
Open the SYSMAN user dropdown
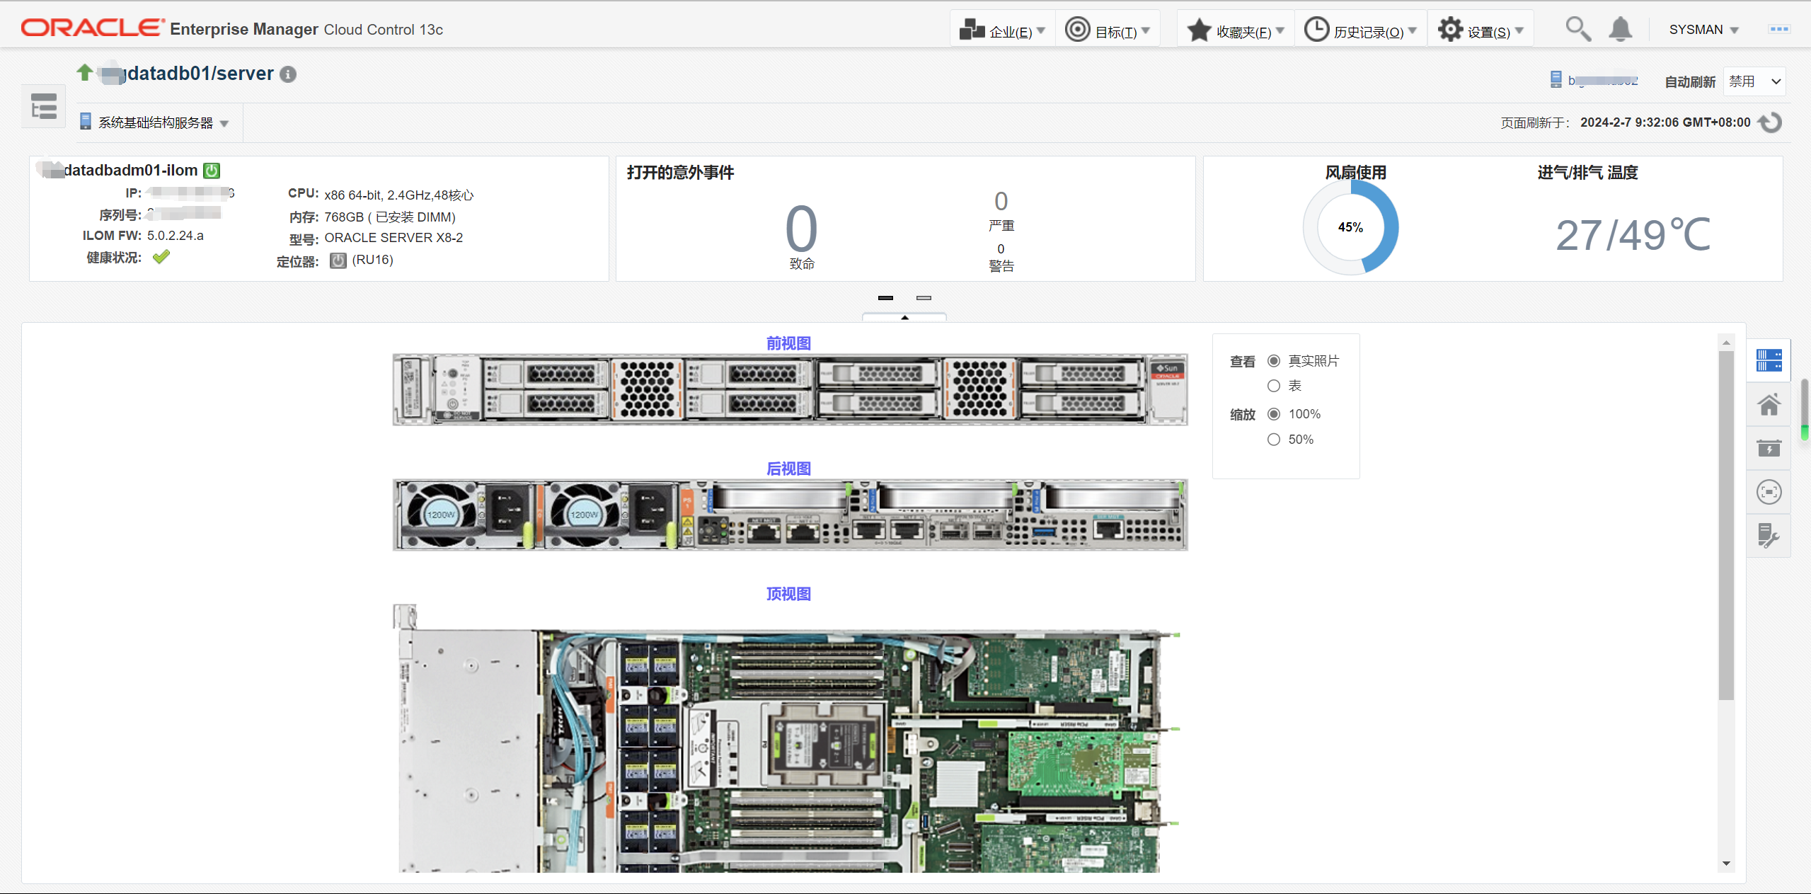[x=1703, y=30]
